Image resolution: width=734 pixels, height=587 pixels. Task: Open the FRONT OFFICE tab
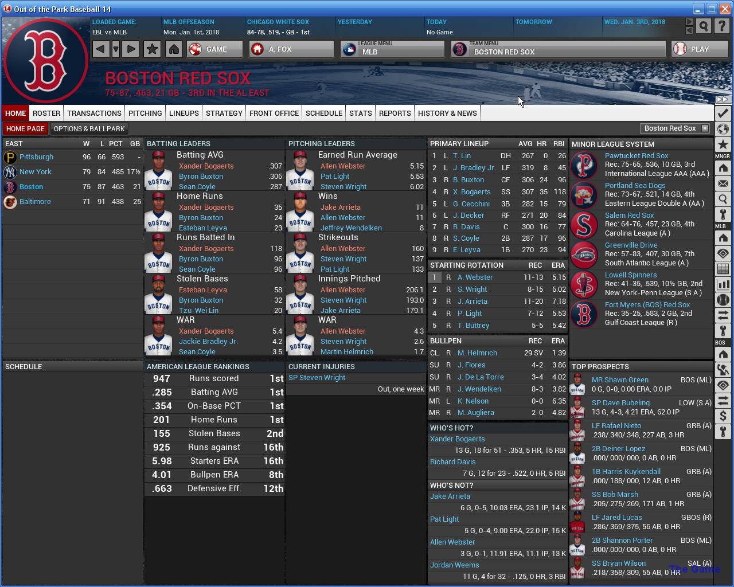(x=274, y=113)
